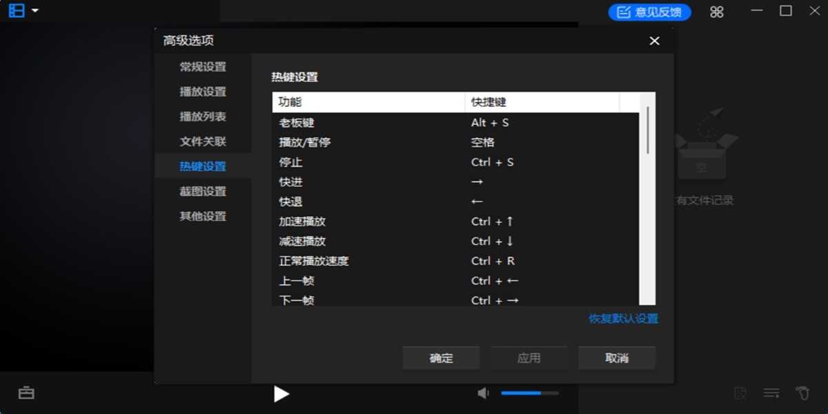Open the features grid icon near window controls
The image size is (828, 414).
coord(716,12)
